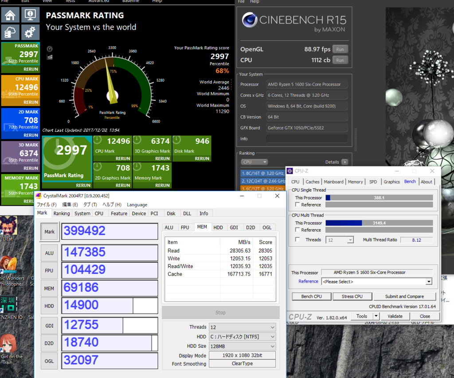Open the HDD Size 128MB dropdown

(243, 346)
